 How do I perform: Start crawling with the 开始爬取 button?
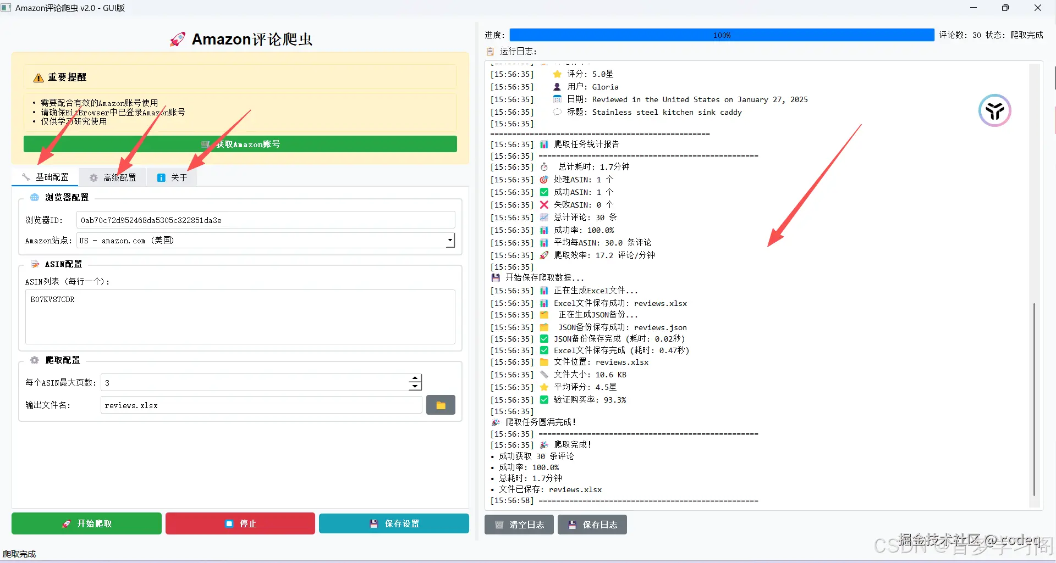(x=86, y=523)
